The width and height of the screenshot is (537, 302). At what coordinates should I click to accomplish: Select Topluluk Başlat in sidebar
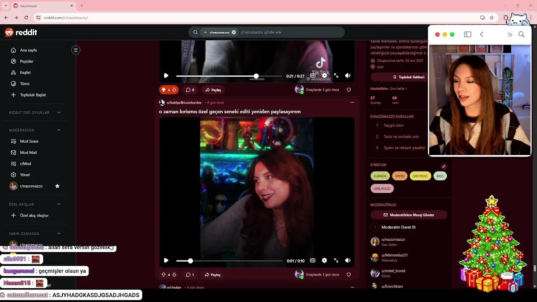pyautogui.click(x=33, y=95)
